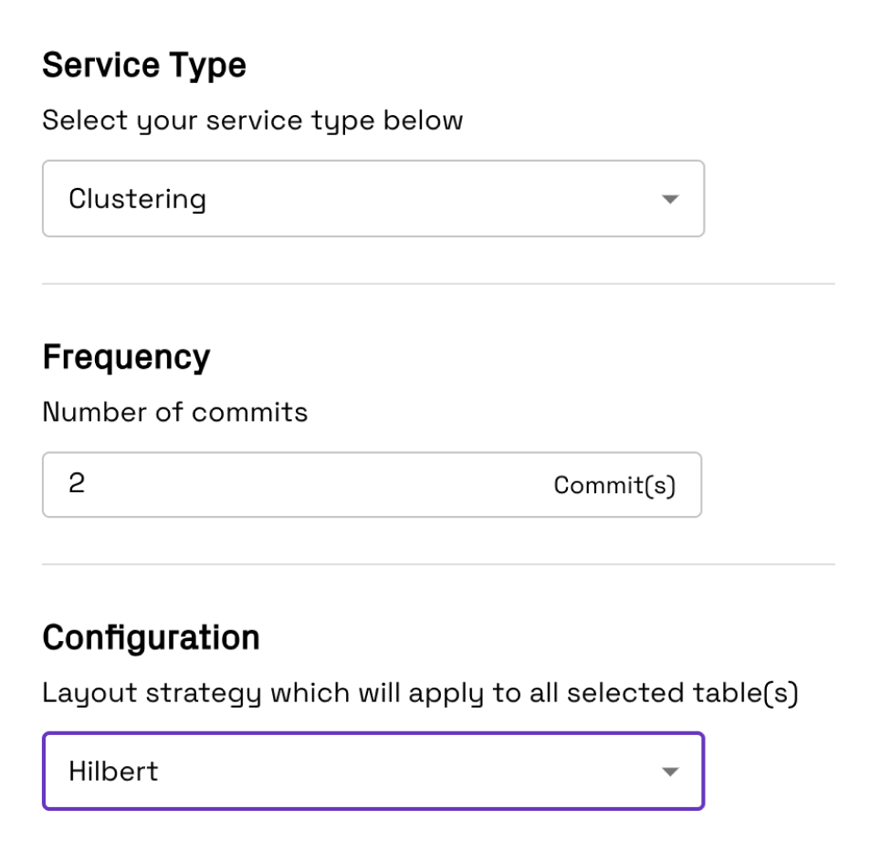Click the value 2 in commits field
This screenshot has height=851, width=891.
click(77, 483)
